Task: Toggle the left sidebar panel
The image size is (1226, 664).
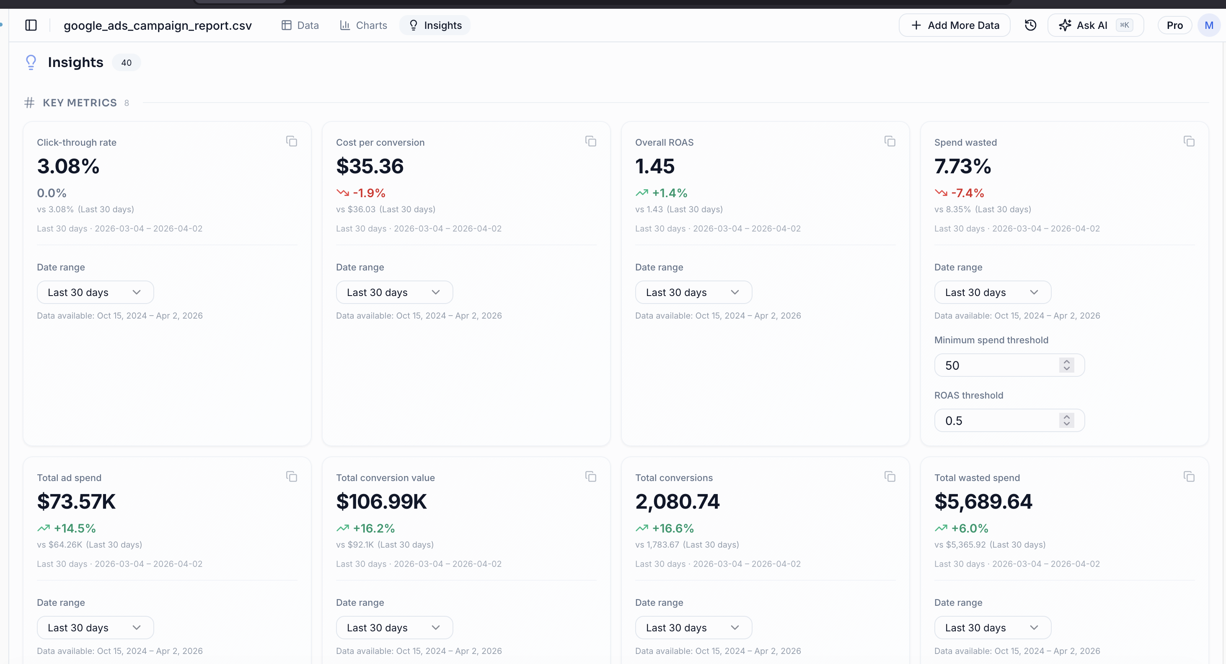Action: click(31, 25)
